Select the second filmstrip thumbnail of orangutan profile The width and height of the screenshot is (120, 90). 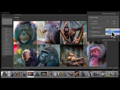[x=11, y=74]
